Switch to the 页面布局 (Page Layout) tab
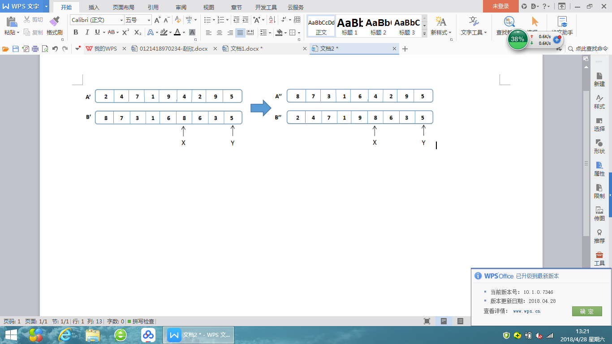 coord(124,7)
